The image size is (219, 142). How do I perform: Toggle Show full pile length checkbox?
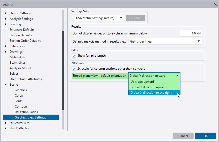pos(74,56)
